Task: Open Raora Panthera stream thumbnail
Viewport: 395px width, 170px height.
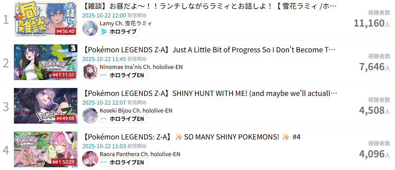Action: (x=46, y=149)
